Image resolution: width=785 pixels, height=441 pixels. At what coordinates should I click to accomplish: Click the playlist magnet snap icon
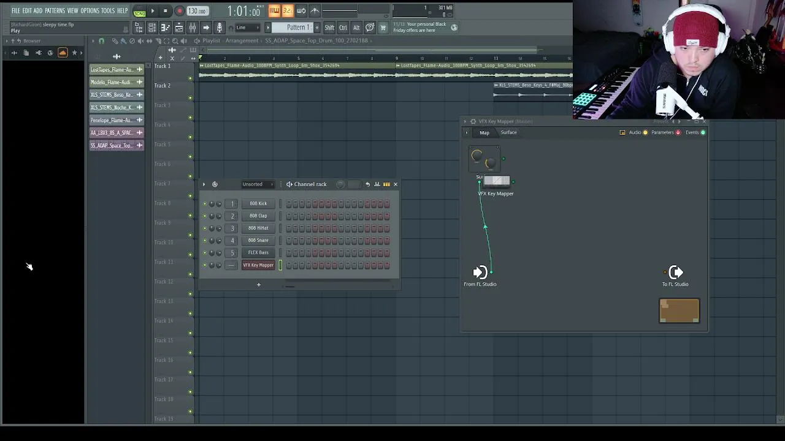tap(101, 41)
